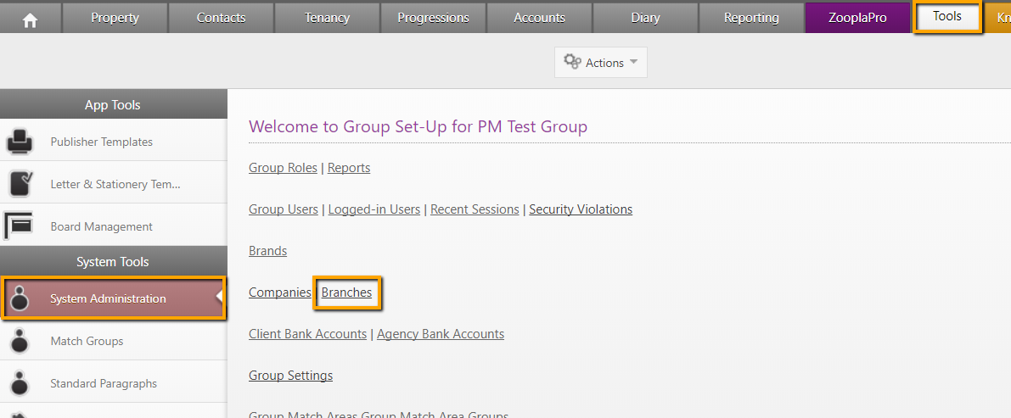Click the gears icon beside Actions

572,63
